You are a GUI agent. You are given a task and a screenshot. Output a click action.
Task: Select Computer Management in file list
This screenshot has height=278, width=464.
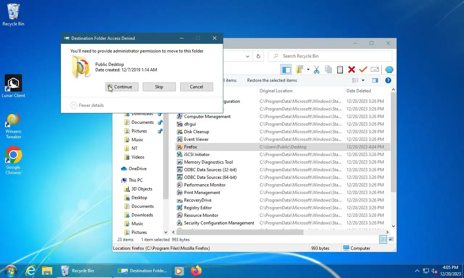point(207,117)
